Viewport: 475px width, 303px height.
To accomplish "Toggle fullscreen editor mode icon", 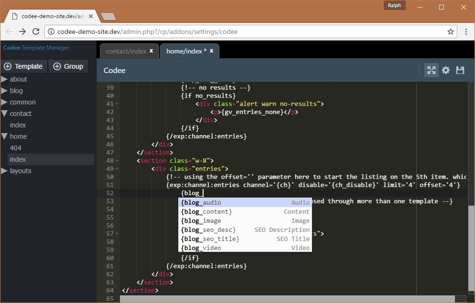I will coord(432,71).
